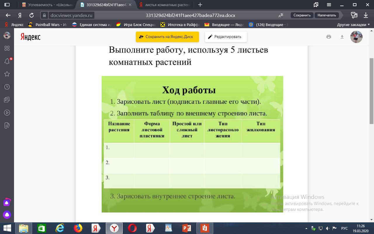Image resolution: width=374 pixels, height=234 pixels.
Task: Switch to Успеваемость Школьный tab
Action: point(48,5)
